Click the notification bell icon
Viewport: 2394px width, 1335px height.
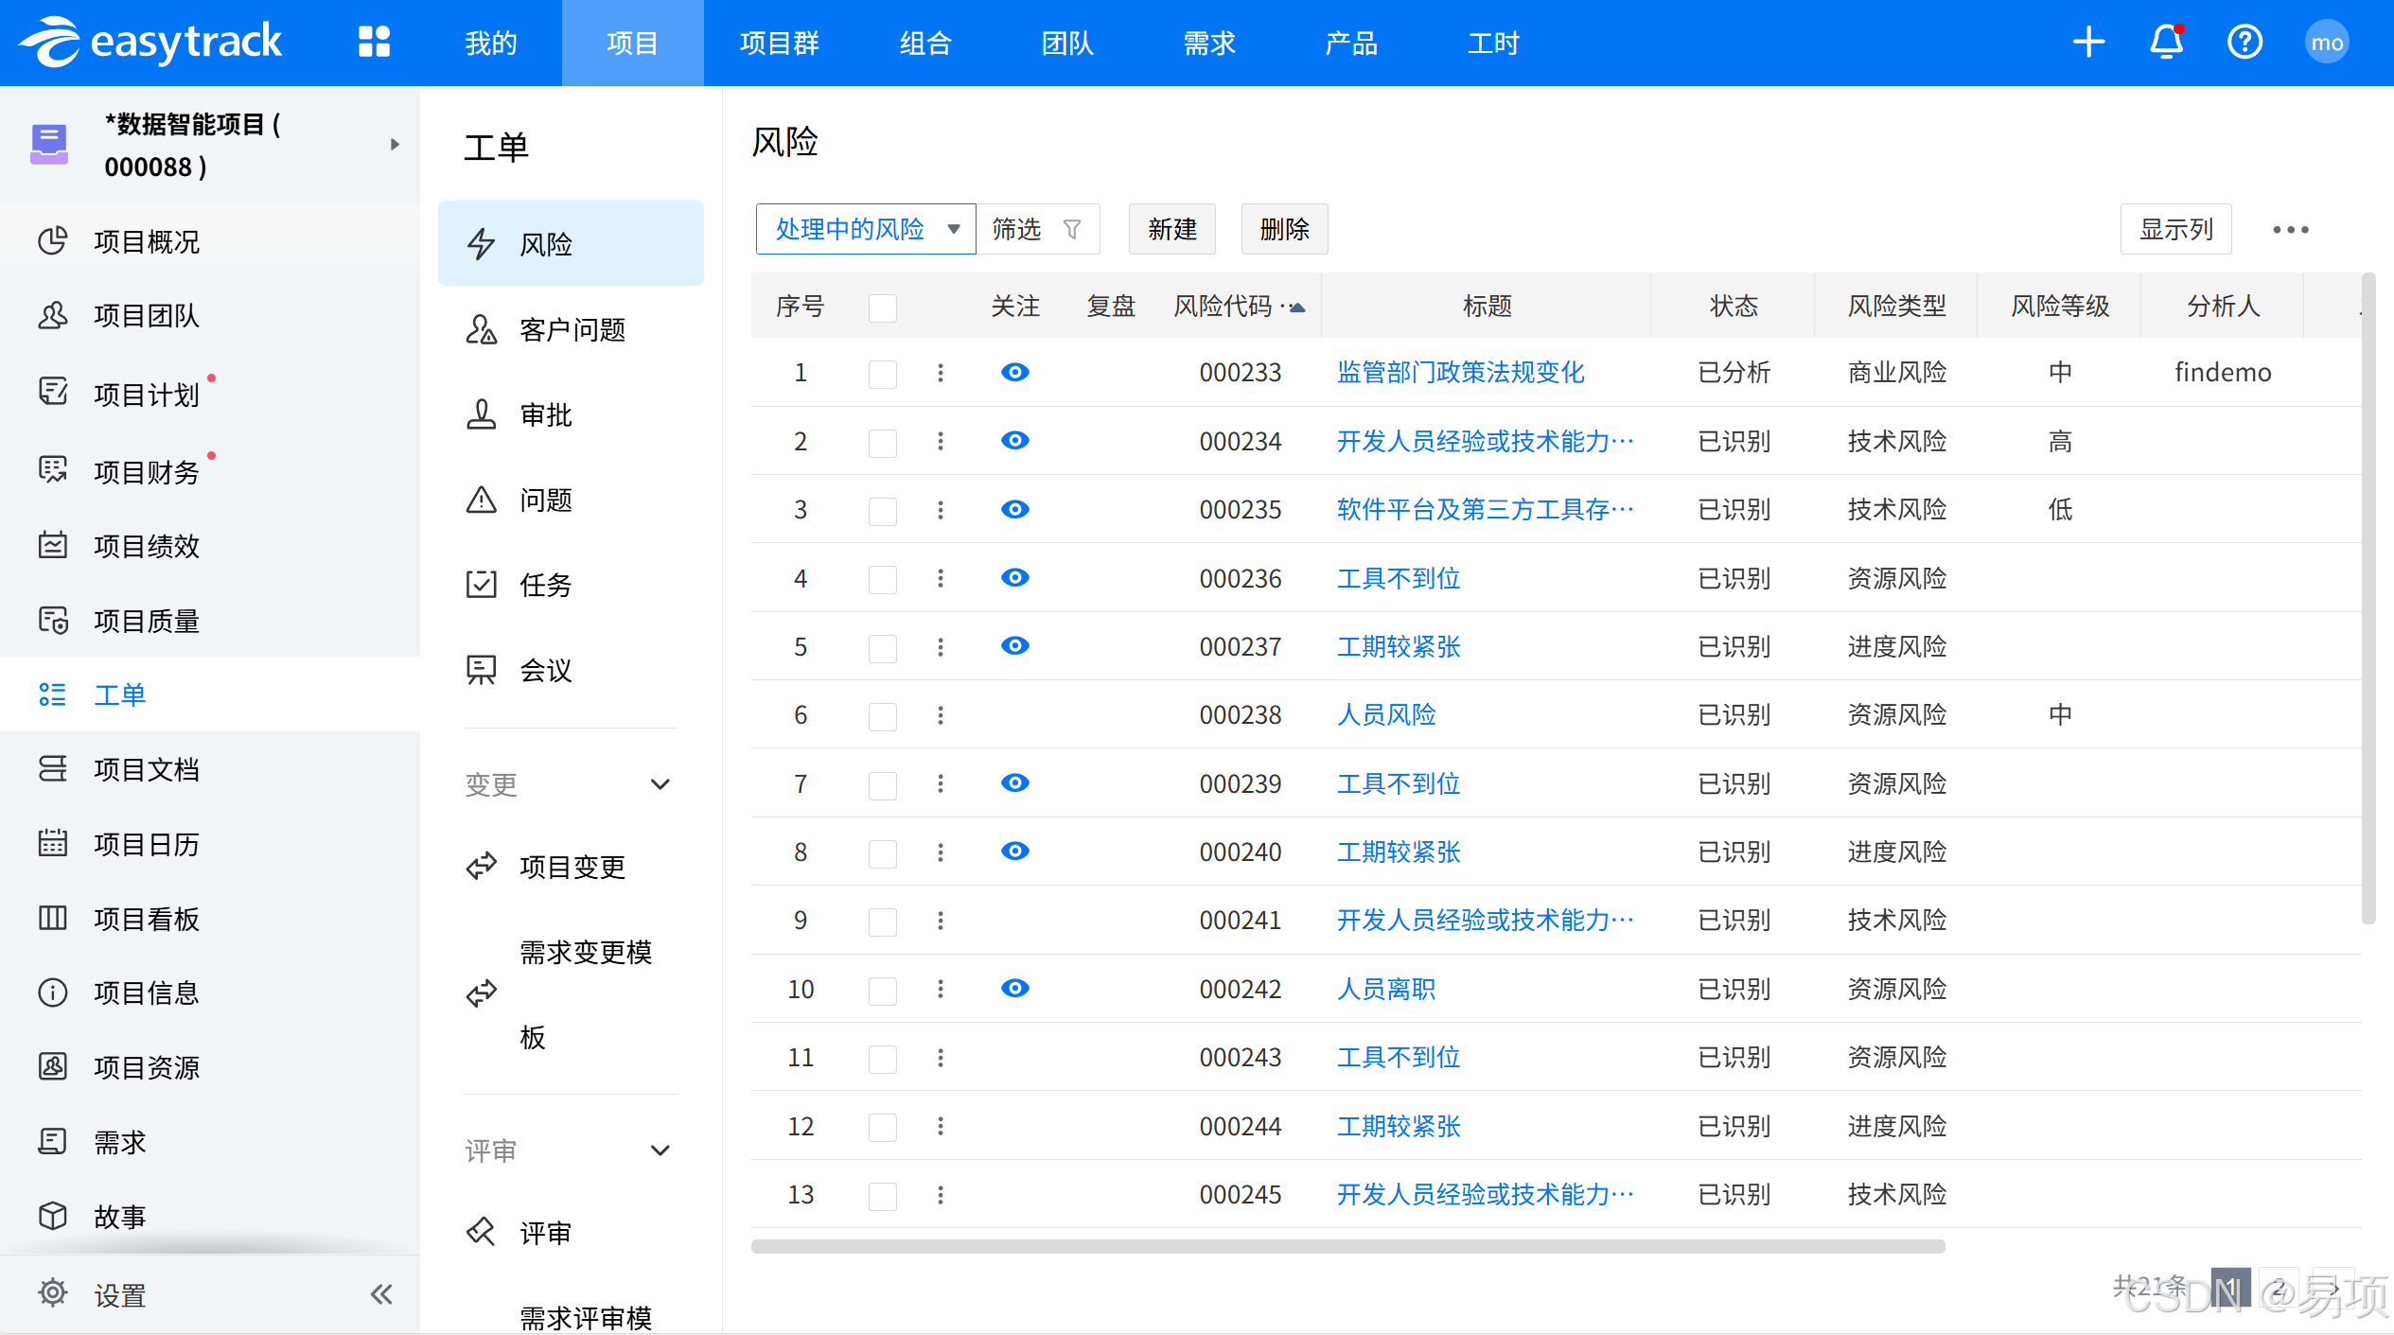pyautogui.click(x=2166, y=43)
